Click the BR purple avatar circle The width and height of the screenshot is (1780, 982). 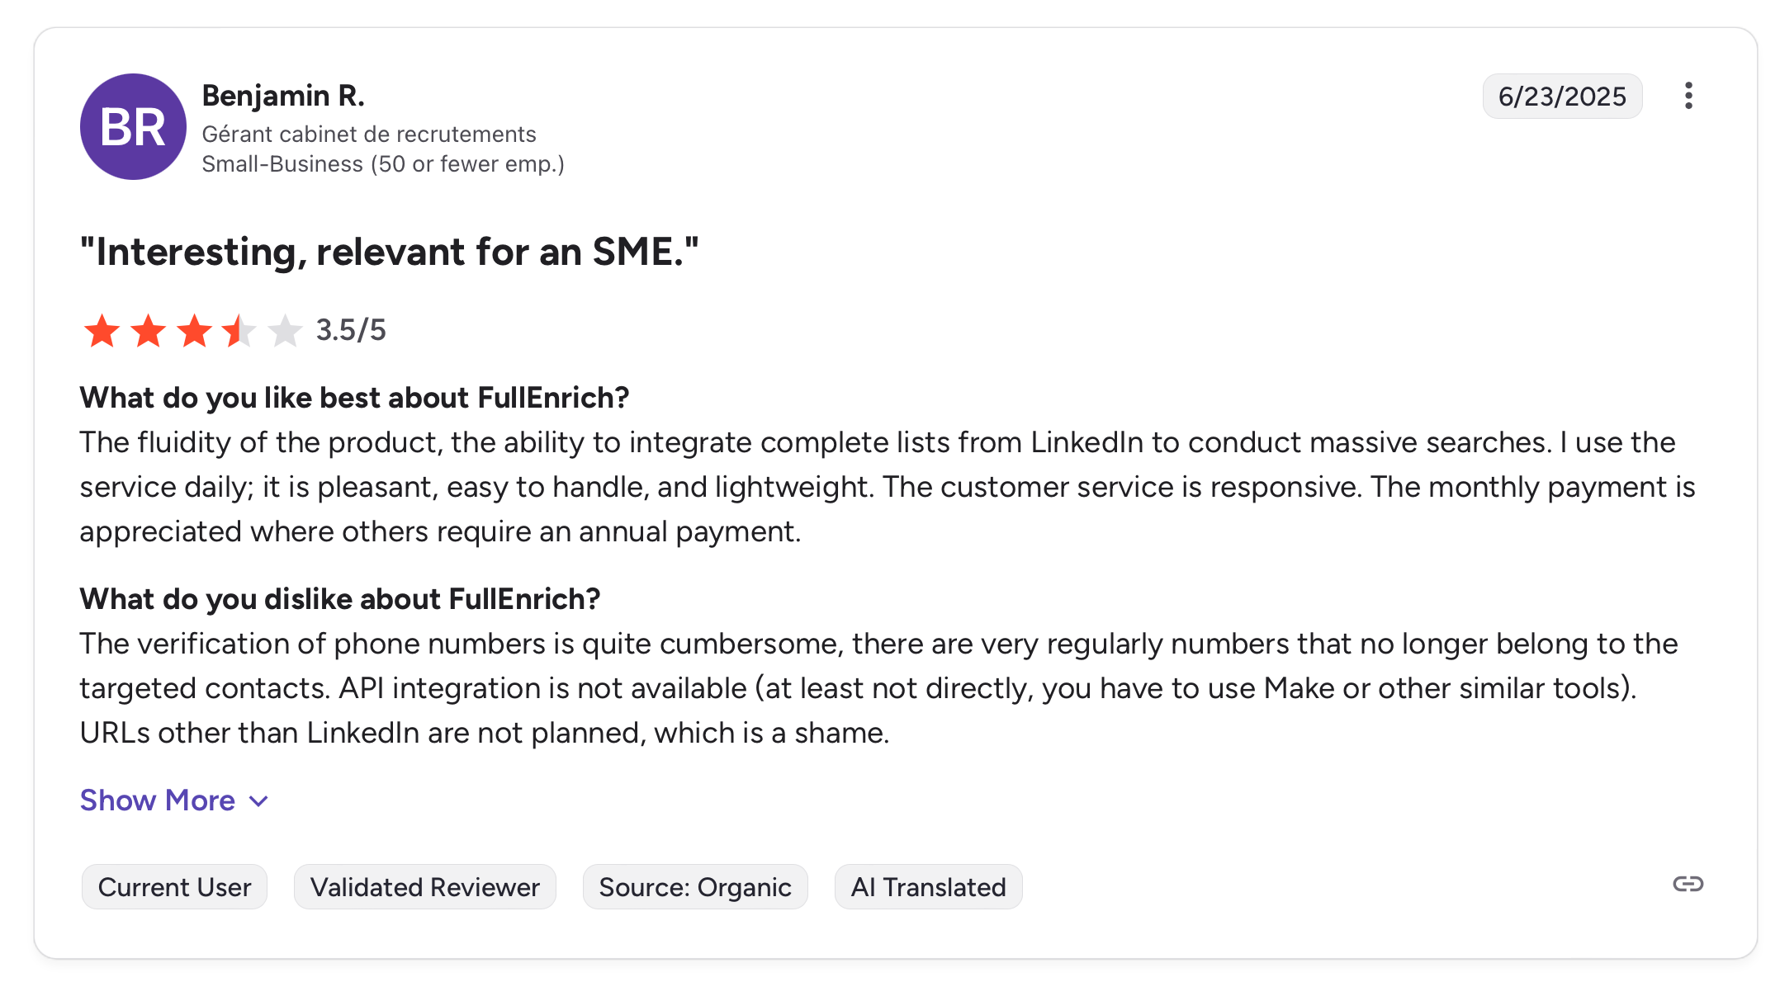coord(133,126)
